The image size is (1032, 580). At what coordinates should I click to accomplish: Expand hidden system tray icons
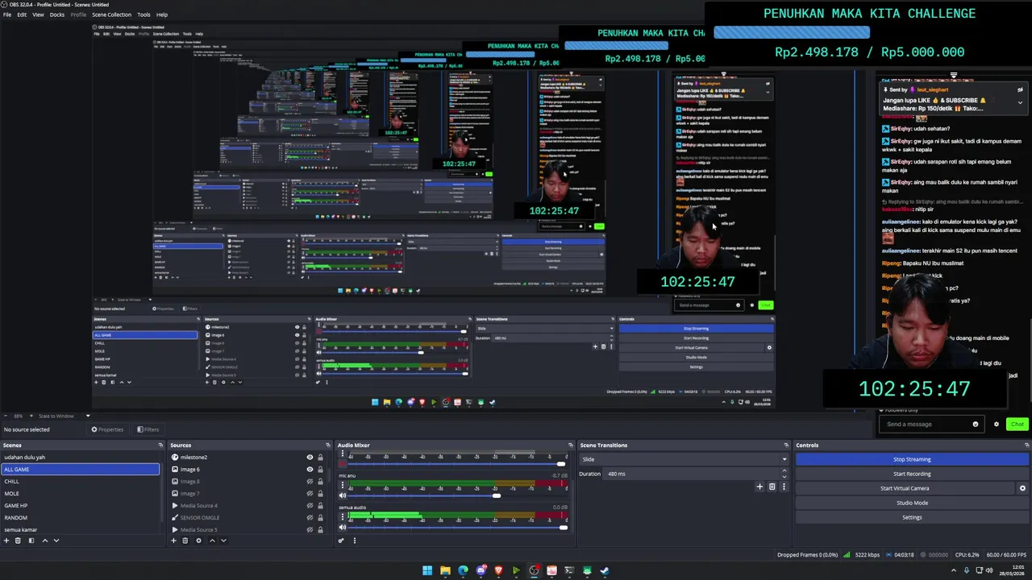pos(954,570)
